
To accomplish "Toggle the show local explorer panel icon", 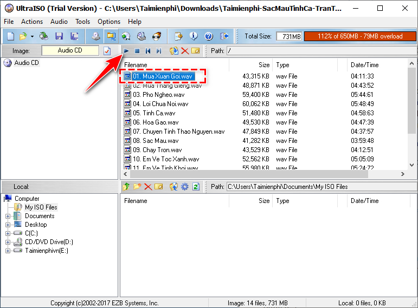I will click(x=111, y=36).
